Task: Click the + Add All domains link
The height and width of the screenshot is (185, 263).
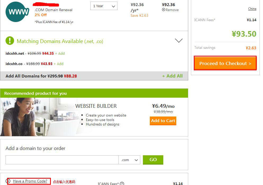Action: [x=172, y=76]
